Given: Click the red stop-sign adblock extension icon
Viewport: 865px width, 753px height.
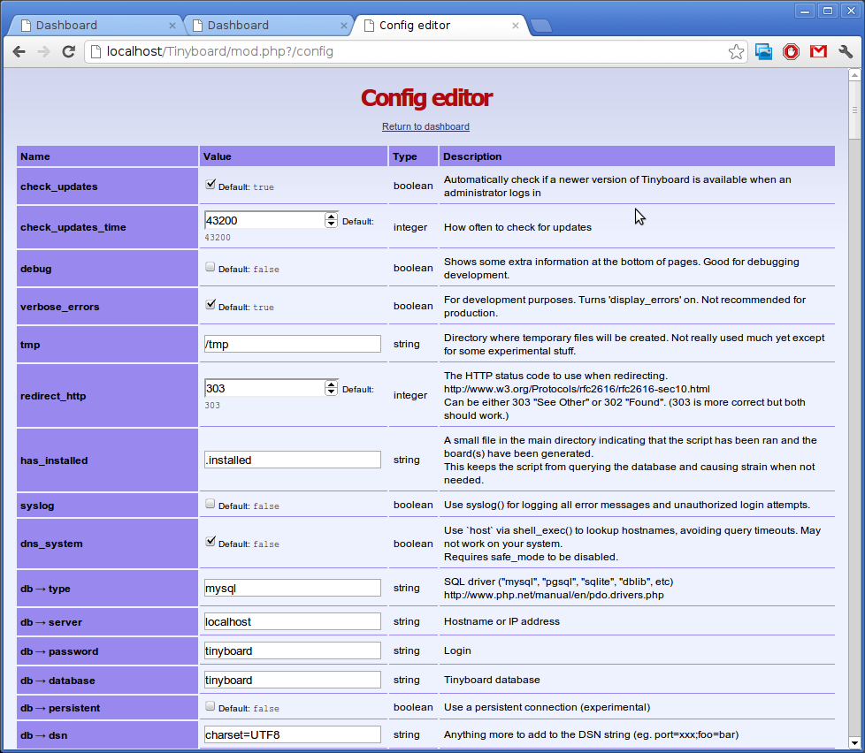Looking at the screenshot, I should click(x=791, y=52).
